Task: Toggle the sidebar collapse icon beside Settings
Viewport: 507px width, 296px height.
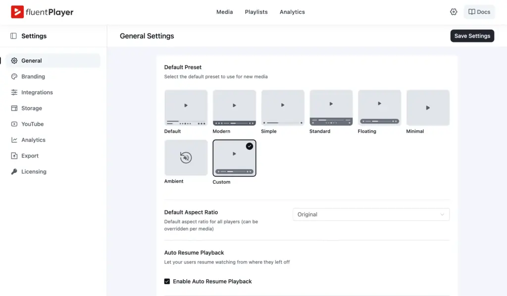Action: point(13,36)
